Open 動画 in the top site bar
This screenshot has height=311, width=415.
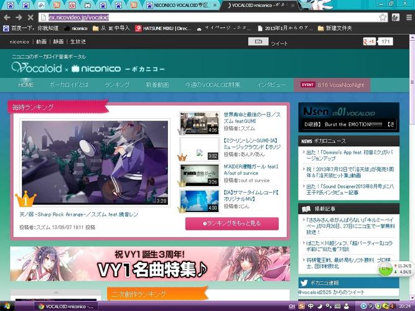41,42
